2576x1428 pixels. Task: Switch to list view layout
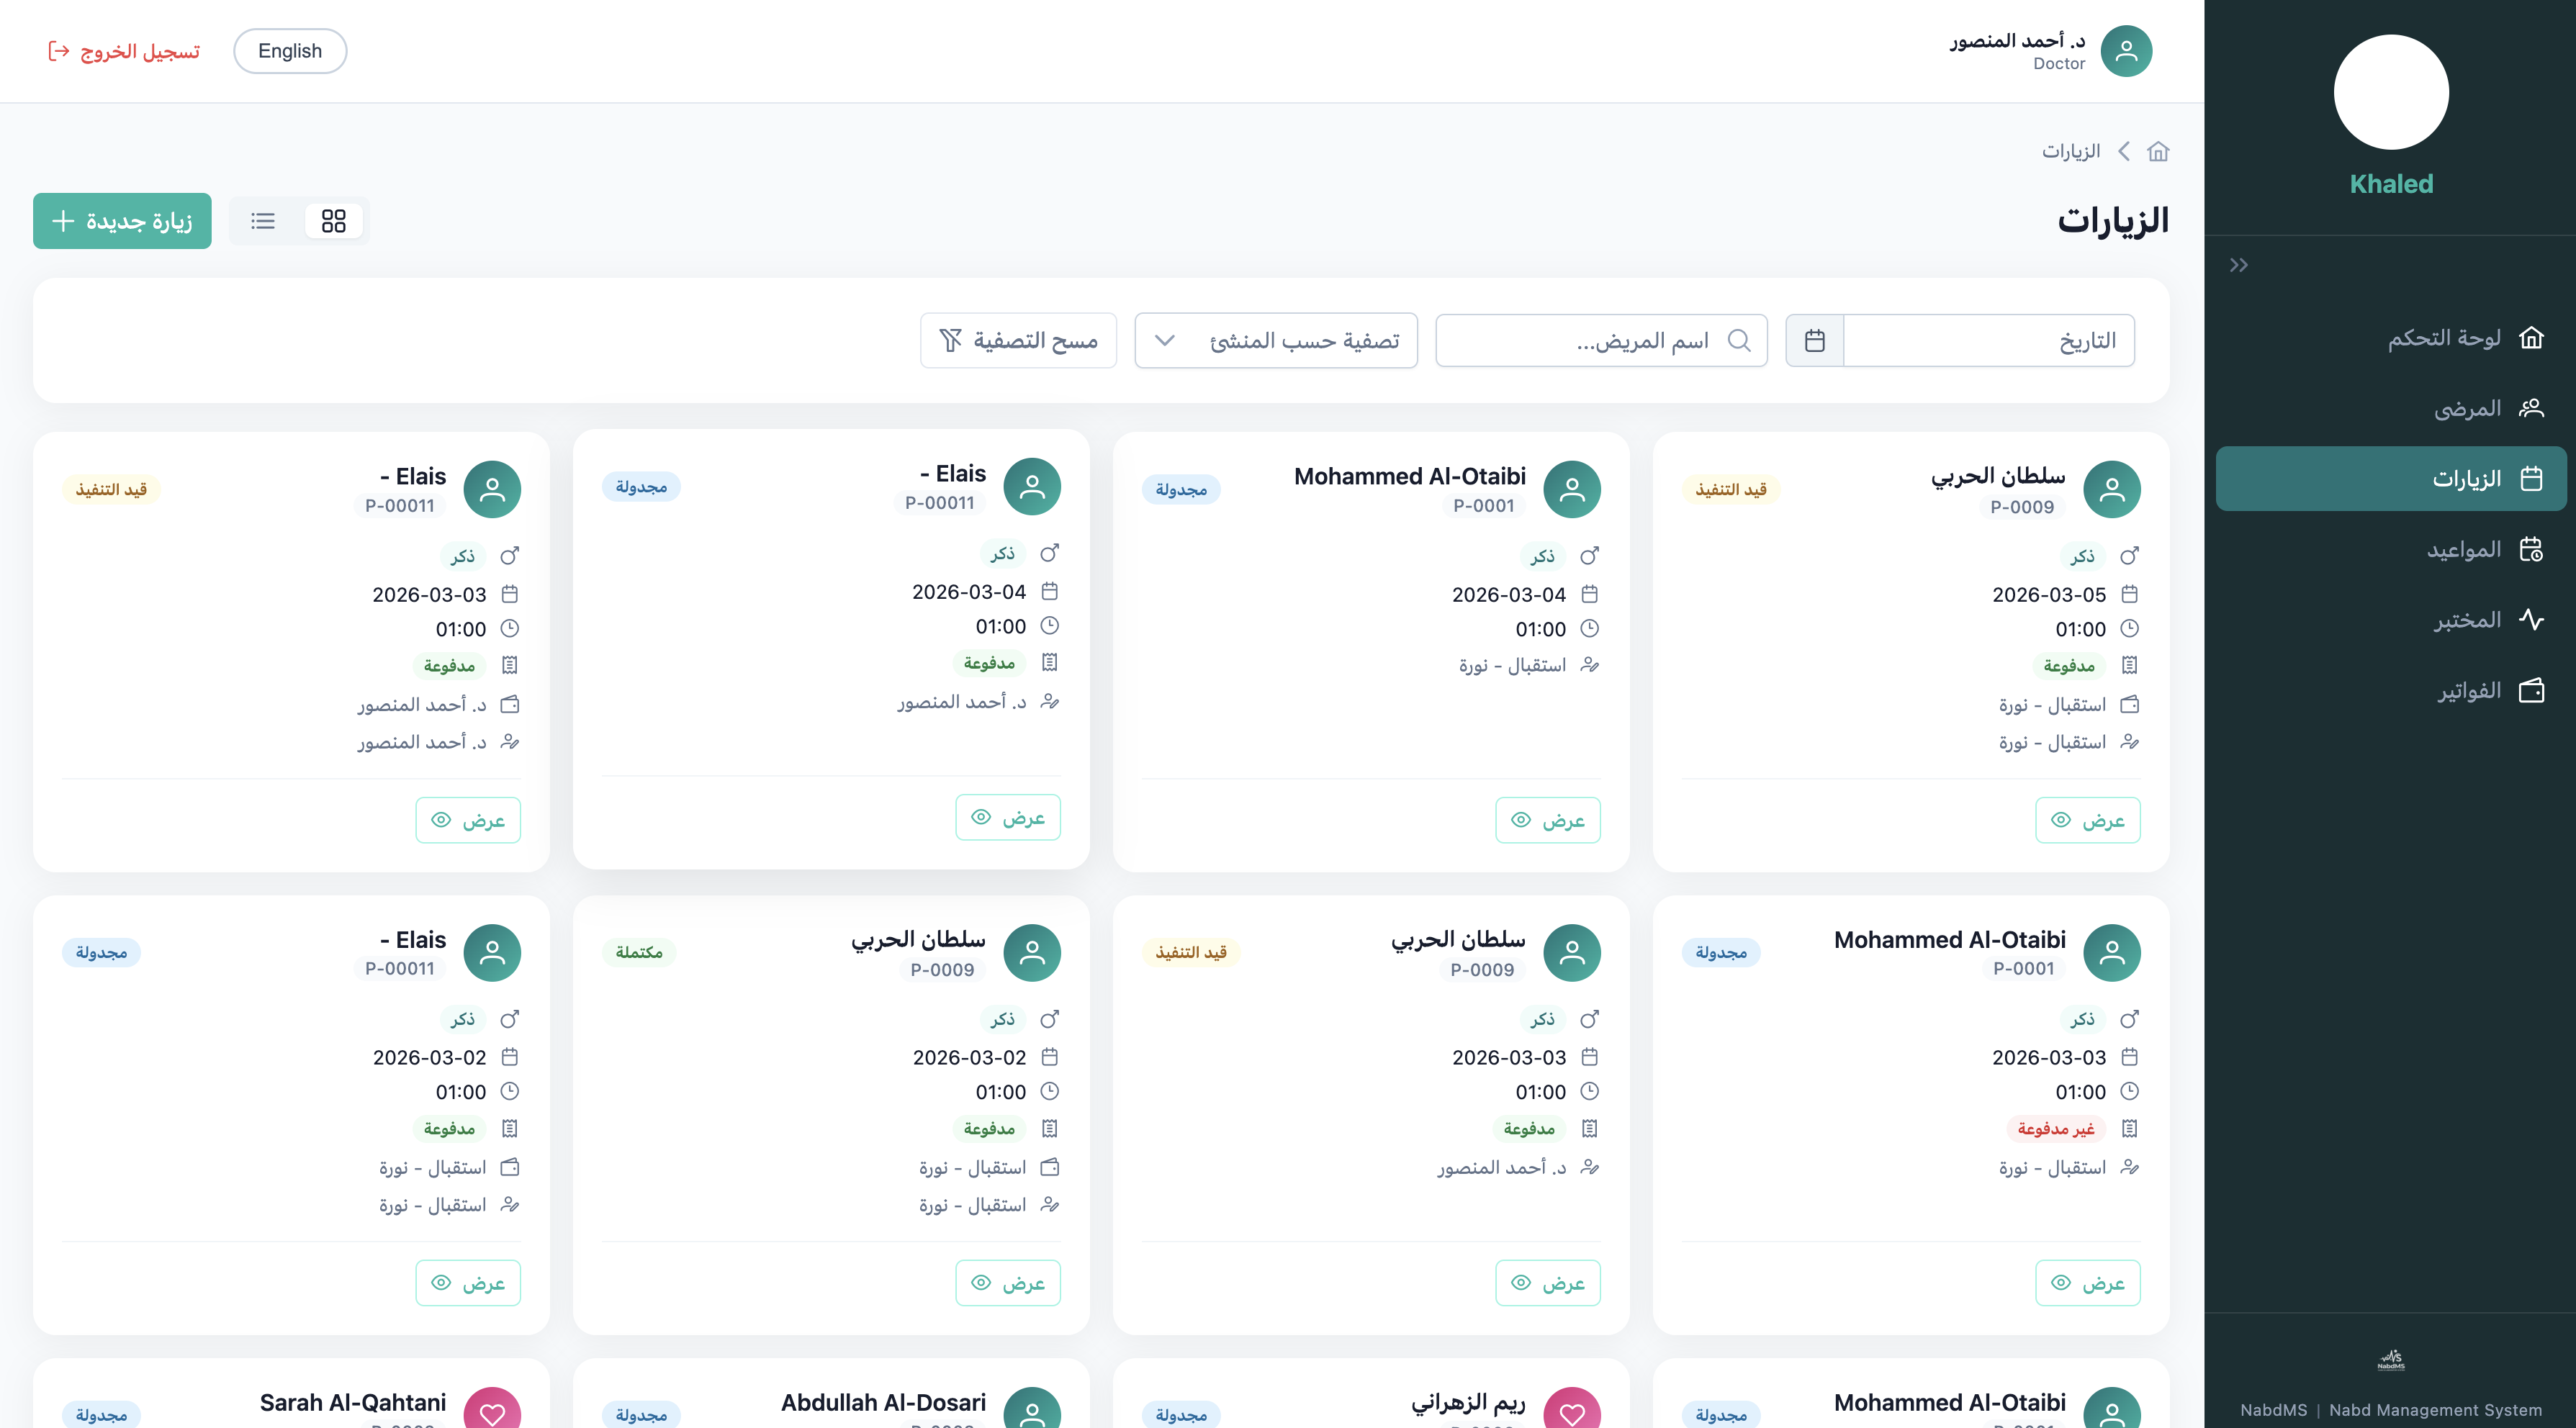[x=263, y=220]
